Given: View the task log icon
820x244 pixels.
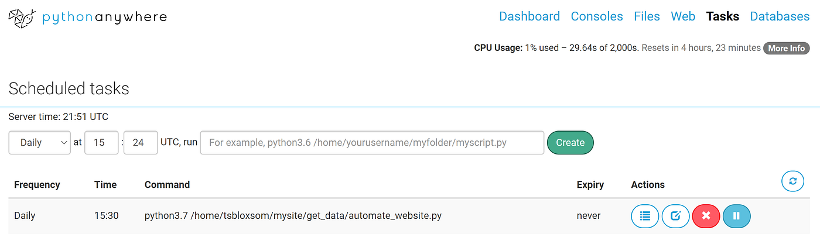Looking at the screenshot, I should pyautogui.click(x=645, y=216).
